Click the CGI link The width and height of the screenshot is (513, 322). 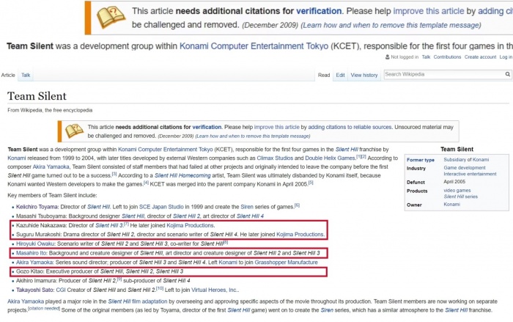coord(61,290)
